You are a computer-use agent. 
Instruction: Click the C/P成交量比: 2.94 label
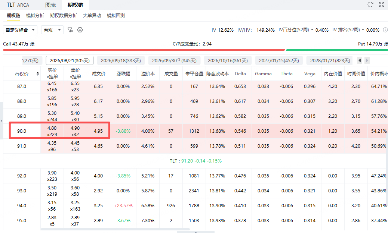click(x=192, y=44)
